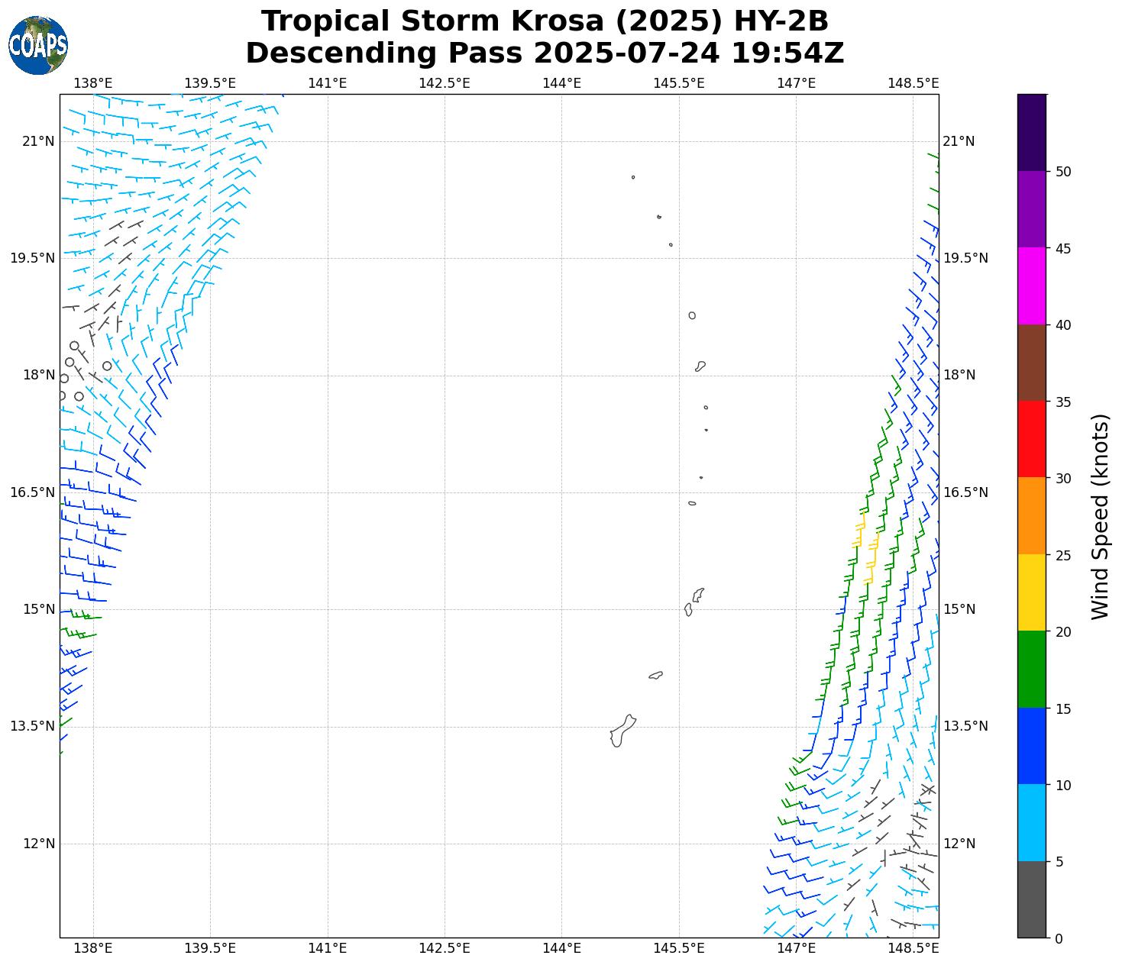Viewport: 1122px width, 965px height.
Task: Click the 19.5°N label on right axis
Action: pos(965,258)
